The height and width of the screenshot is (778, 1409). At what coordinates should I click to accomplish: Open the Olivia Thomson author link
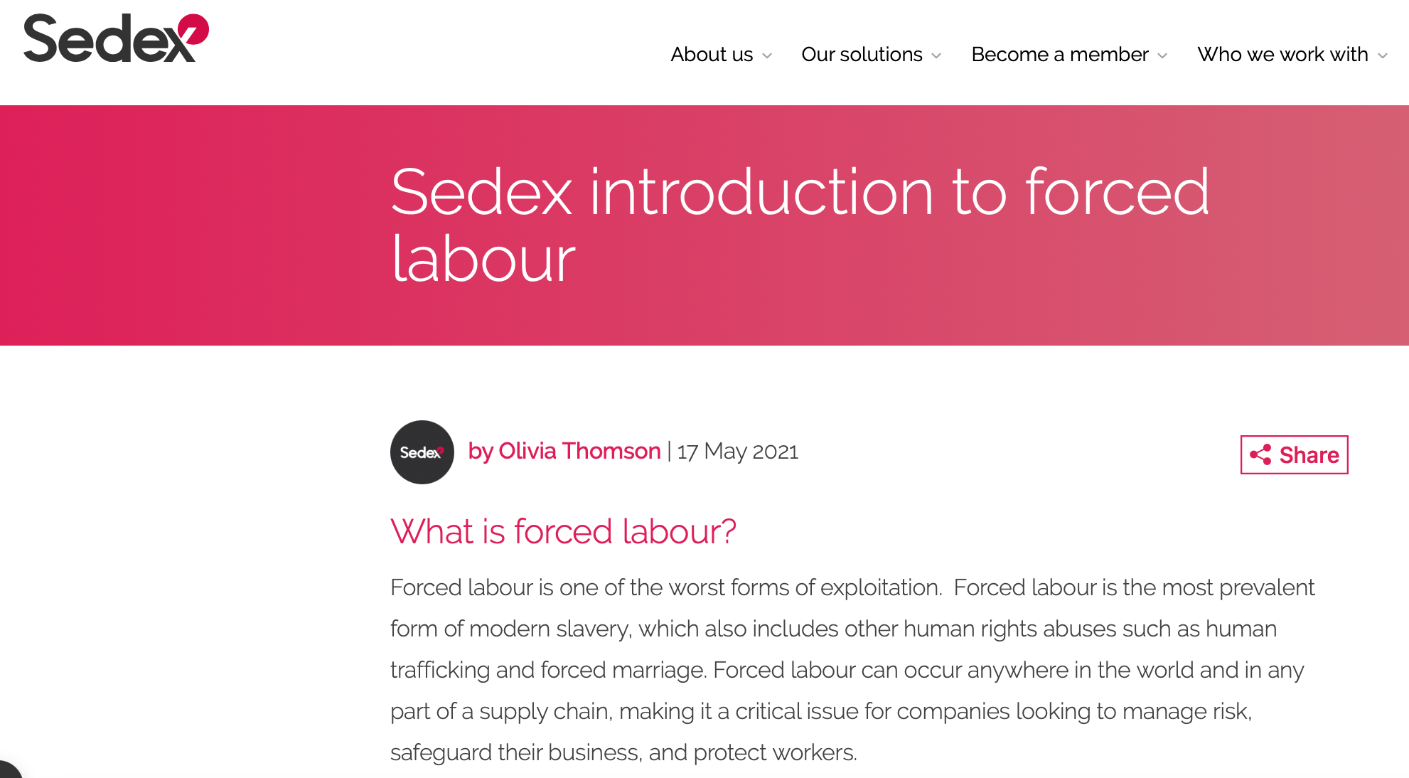point(564,452)
